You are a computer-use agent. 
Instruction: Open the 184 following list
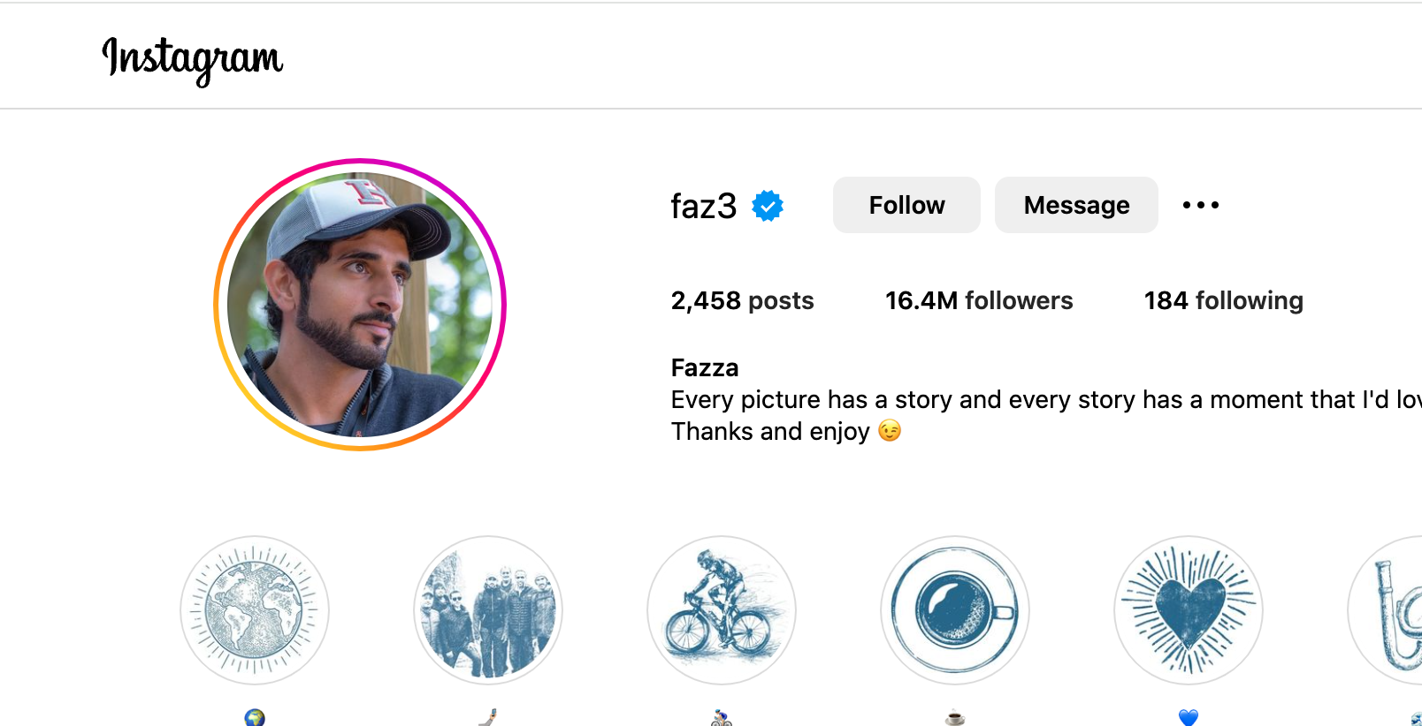1223,301
